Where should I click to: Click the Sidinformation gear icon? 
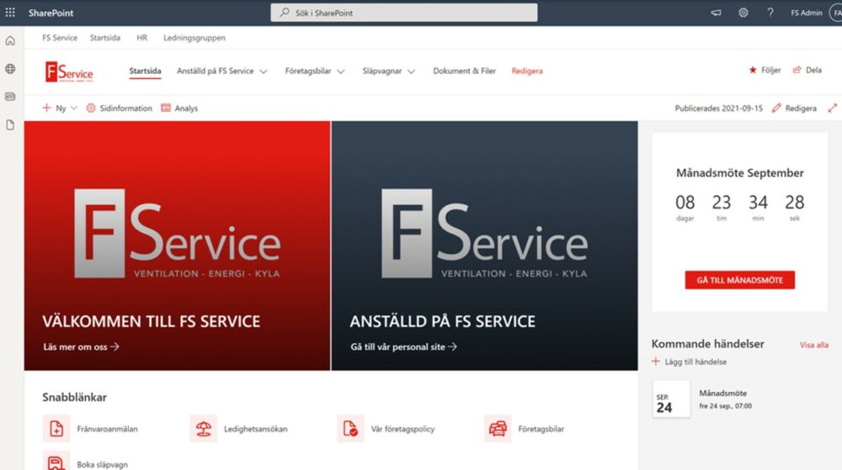point(91,108)
